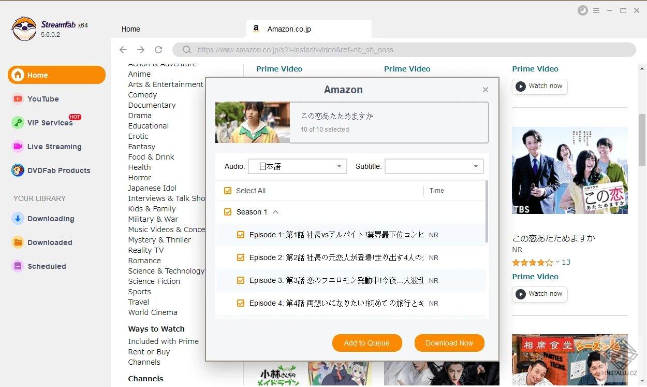Select the Horror category
This screenshot has height=387, width=647.
pos(140,178)
